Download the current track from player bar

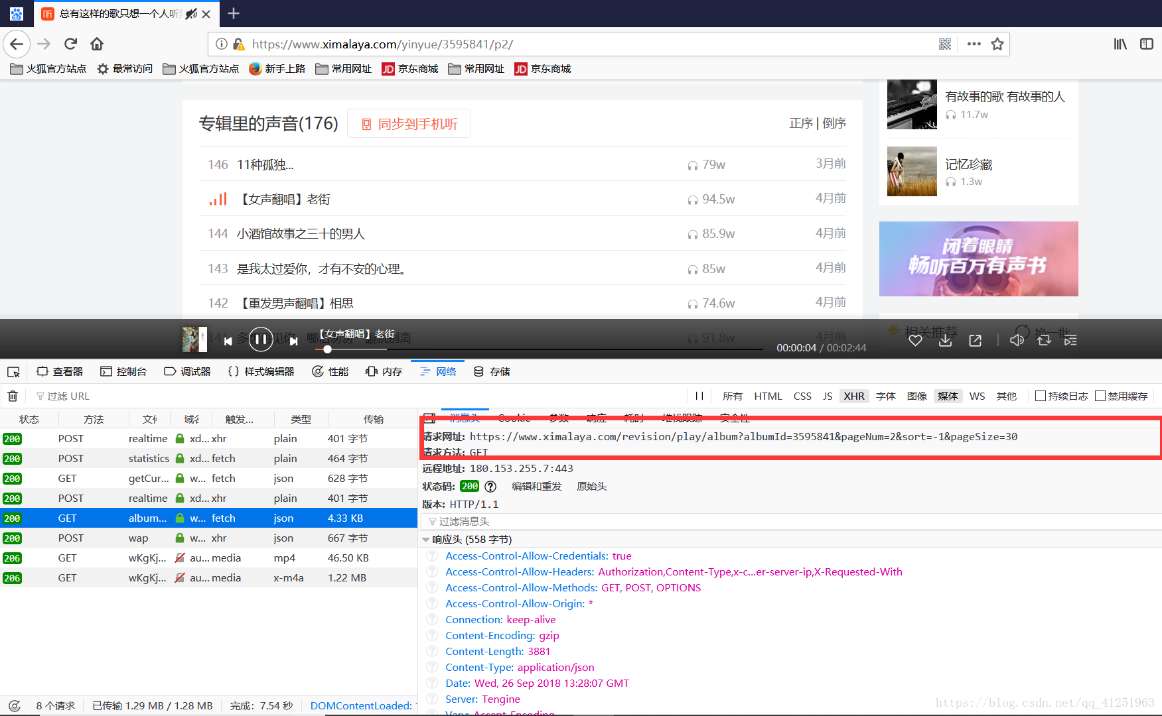coord(945,340)
